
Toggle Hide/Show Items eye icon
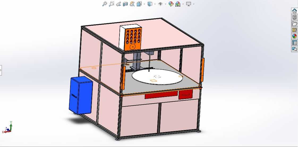click(160, 4)
